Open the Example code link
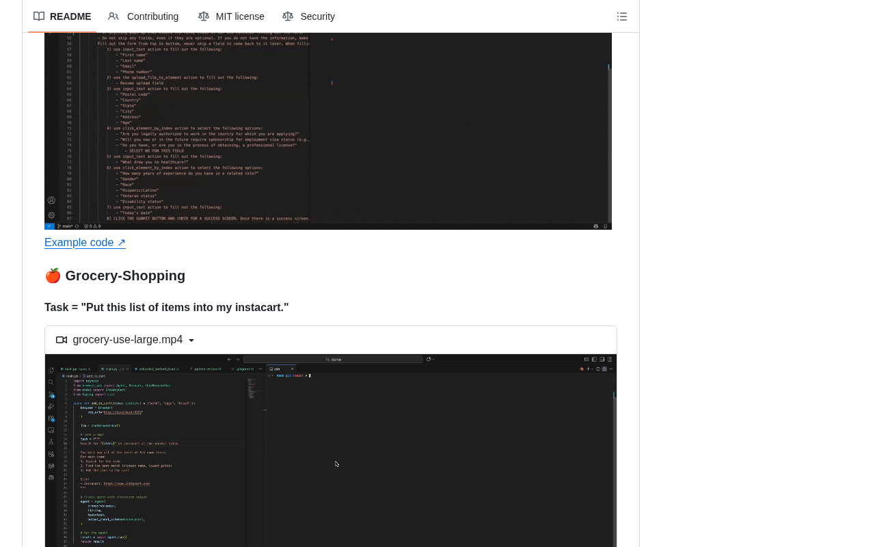Image resolution: width=875 pixels, height=547 pixels. (85, 242)
